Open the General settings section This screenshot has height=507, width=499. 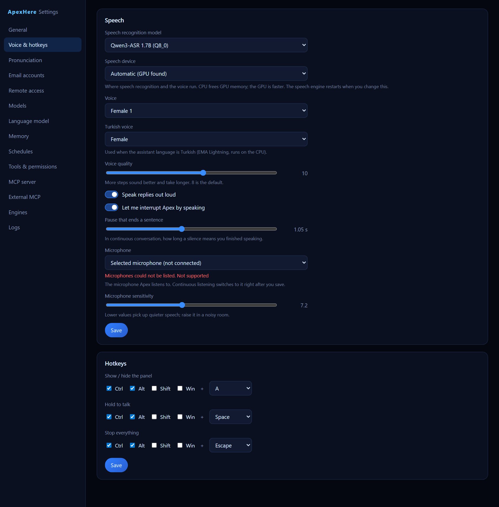[x=42, y=30]
